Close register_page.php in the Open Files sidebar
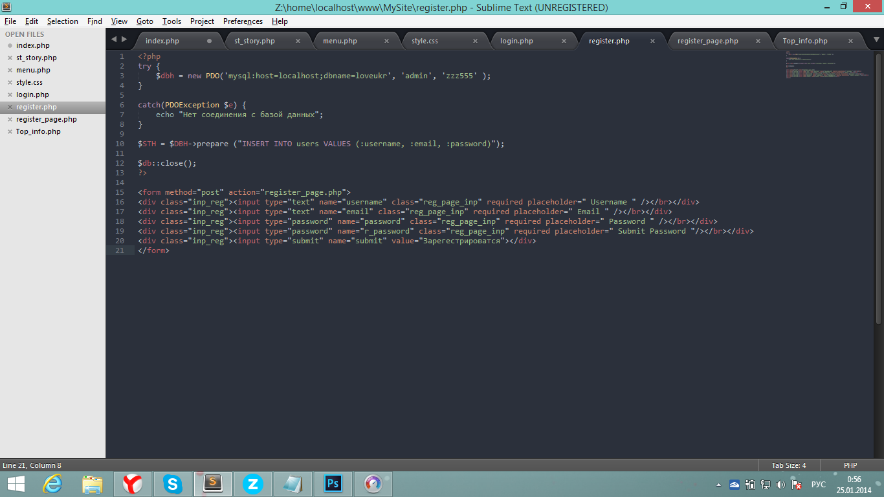 coord(10,120)
